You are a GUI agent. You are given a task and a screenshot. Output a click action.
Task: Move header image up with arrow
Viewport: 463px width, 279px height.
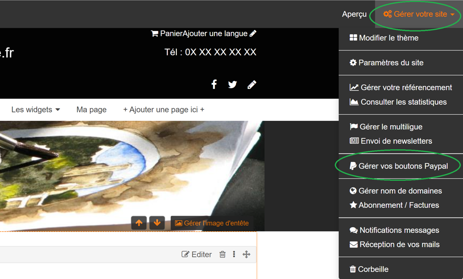tap(139, 223)
